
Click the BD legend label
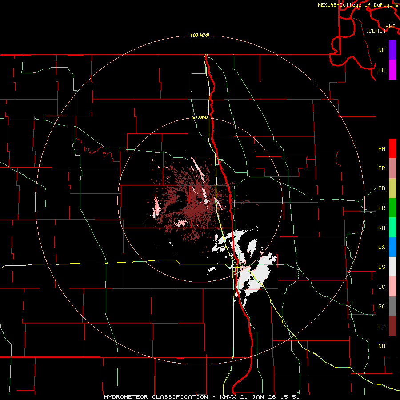382,188
